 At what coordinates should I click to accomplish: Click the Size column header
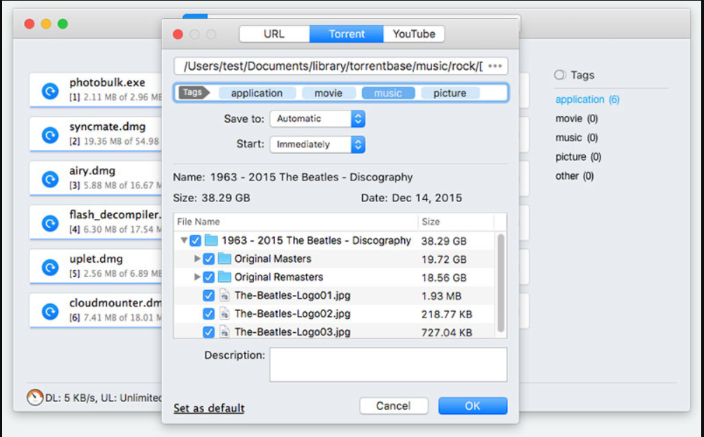point(455,222)
